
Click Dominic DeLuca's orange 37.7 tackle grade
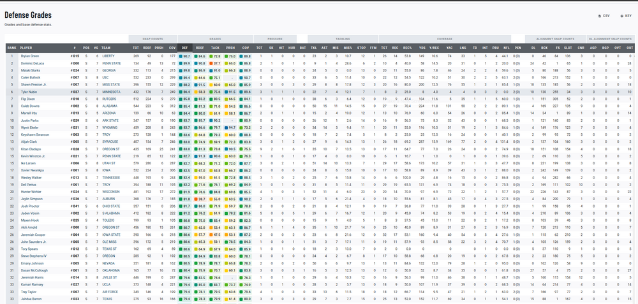[x=215, y=64]
